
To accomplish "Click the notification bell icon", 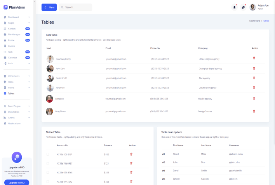I will tap(234, 7).
